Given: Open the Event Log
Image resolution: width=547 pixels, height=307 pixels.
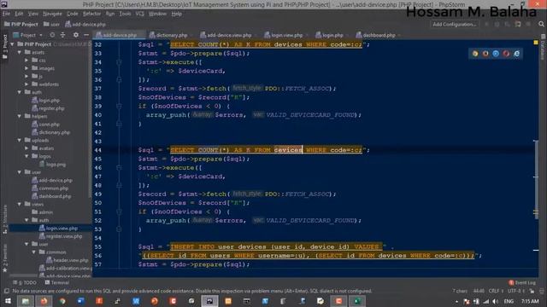Looking at the screenshot, I should click(x=522, y=282).
